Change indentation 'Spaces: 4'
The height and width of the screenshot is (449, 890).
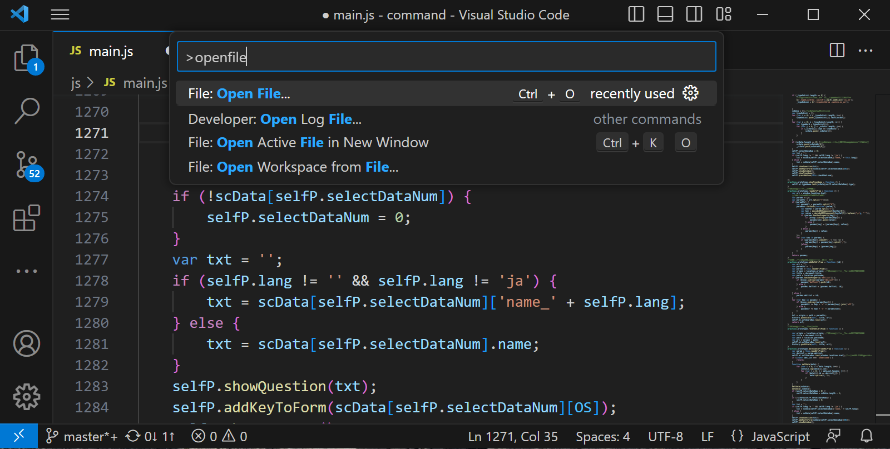click(x=603, y=436)
